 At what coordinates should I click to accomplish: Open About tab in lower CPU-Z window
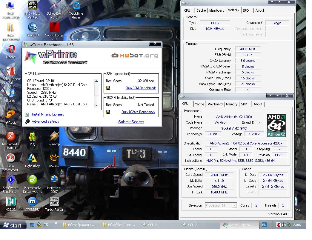click(x=258, y=104)
